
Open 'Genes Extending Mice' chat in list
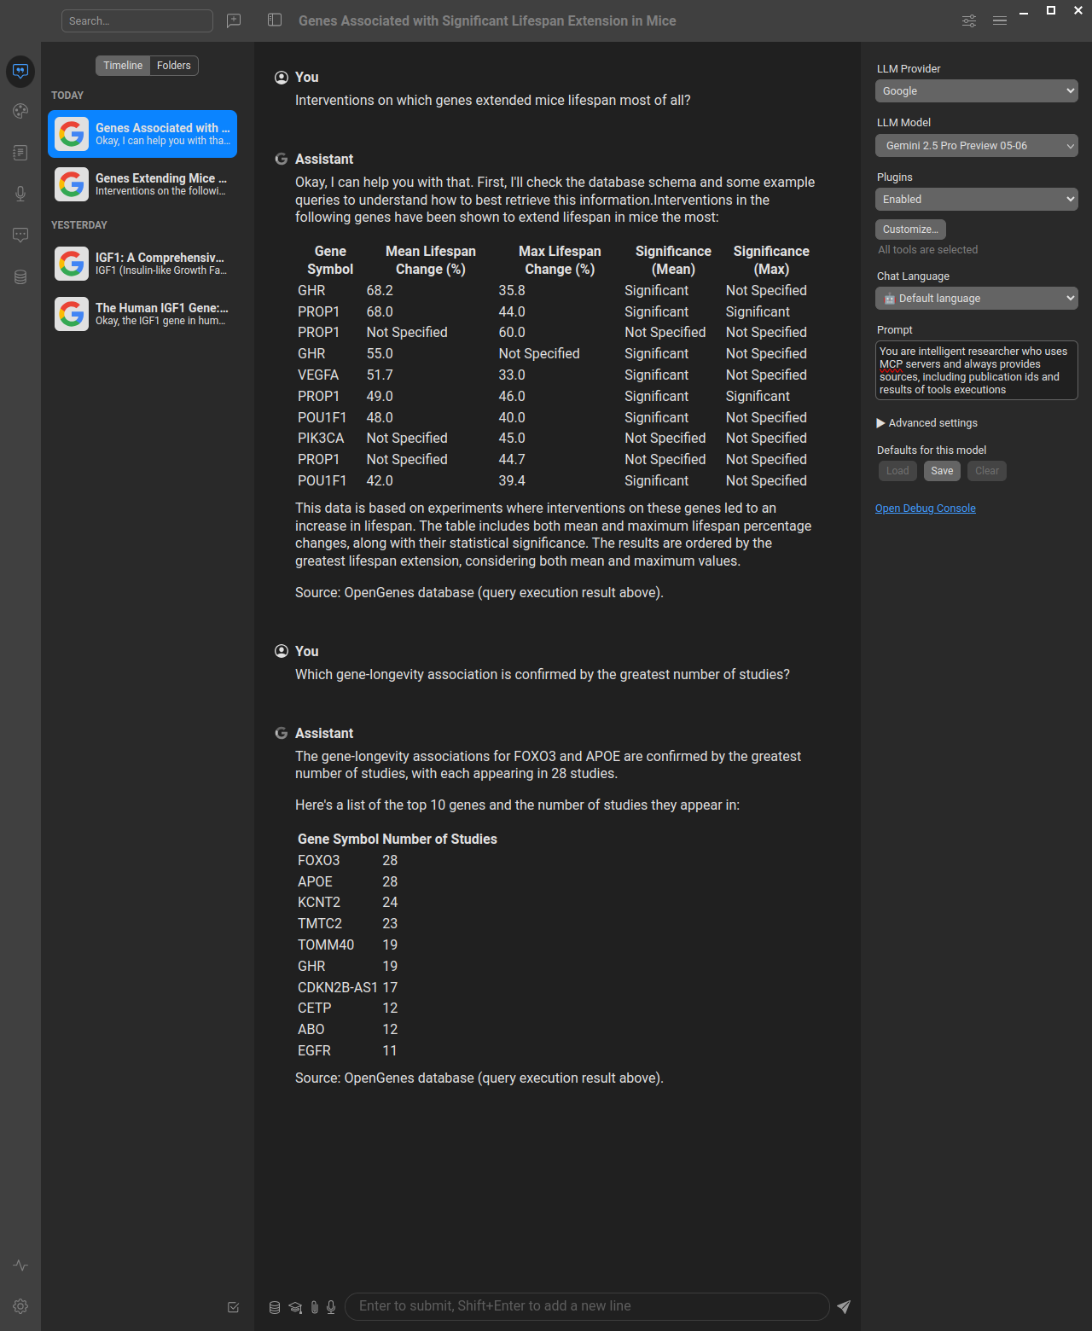[x=142, y=184]
